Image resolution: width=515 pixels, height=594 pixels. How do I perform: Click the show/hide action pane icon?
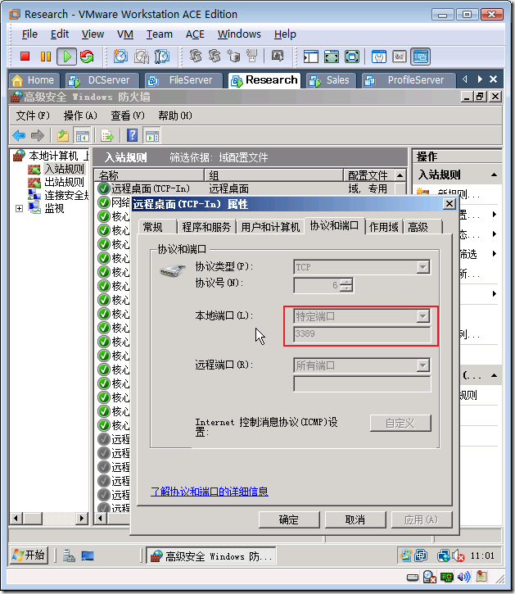[x=152, y=135]
